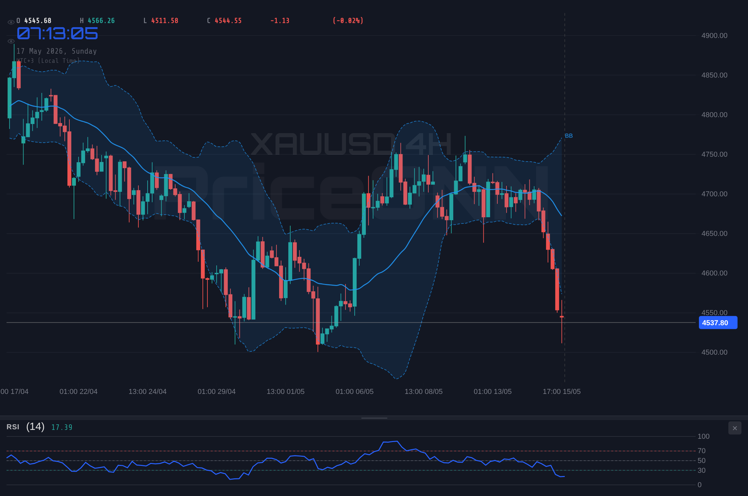
Task: Click the 13:00 08/05 time axis label
Action: (424, 392)
